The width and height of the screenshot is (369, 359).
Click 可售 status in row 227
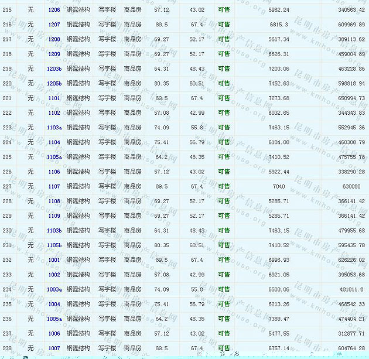224,186
